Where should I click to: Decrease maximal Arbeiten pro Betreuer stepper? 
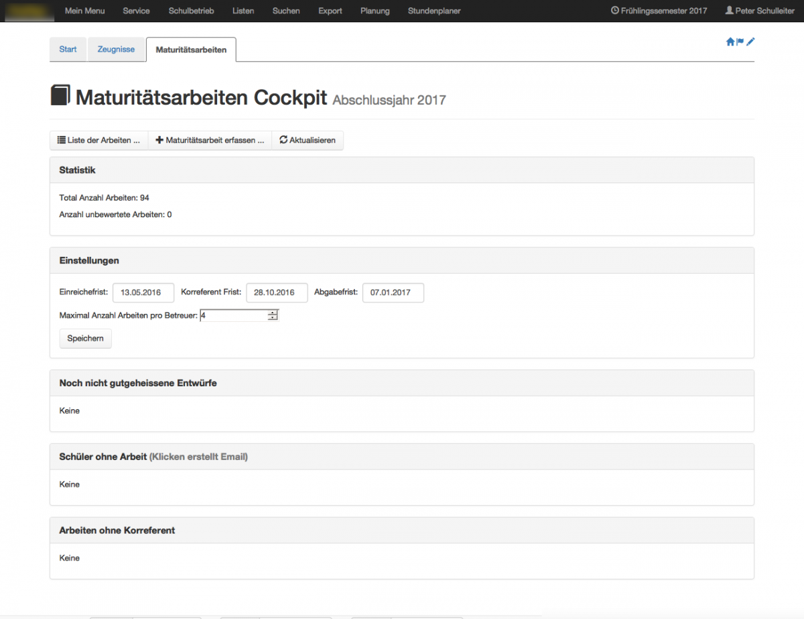point(273,318)
